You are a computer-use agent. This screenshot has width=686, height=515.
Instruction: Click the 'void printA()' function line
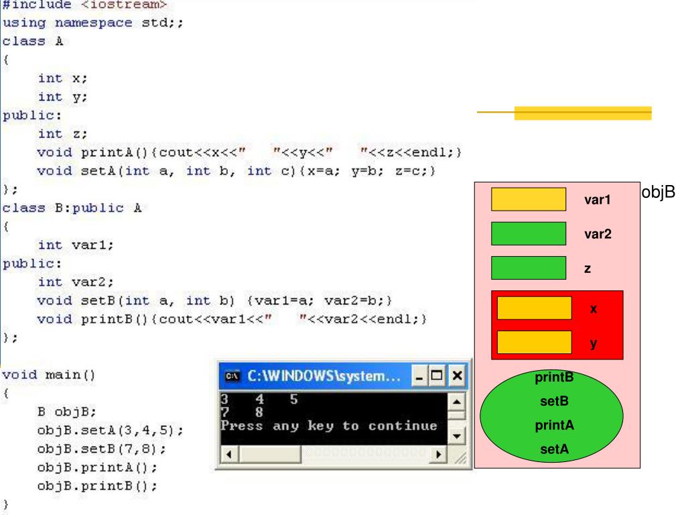(x=249, y=152)
